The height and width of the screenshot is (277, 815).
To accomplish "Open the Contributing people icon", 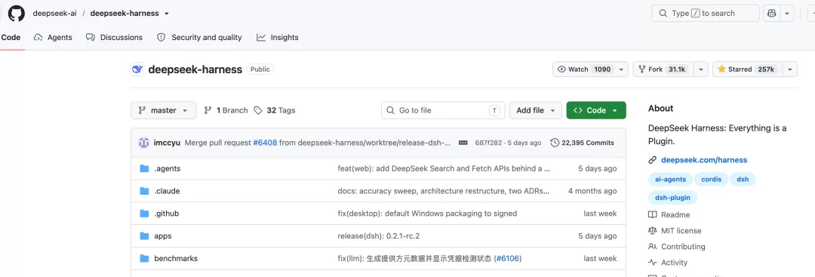I will click(x=652, y=246).
